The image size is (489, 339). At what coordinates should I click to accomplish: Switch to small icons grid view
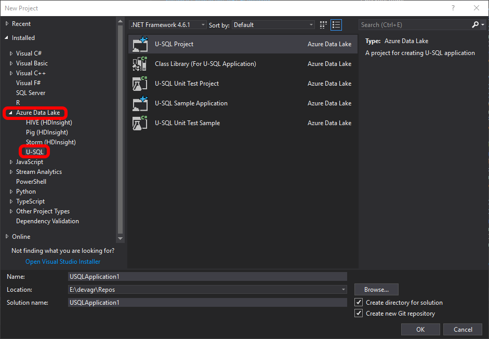[x=323, y=25]
